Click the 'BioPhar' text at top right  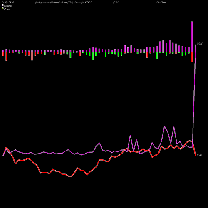[x=161, y=2]
